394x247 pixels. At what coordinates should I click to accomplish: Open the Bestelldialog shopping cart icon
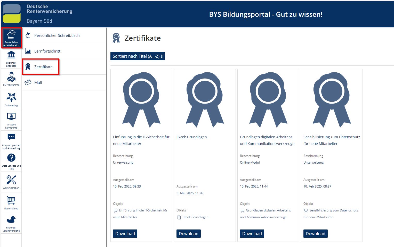coord(11,202)
